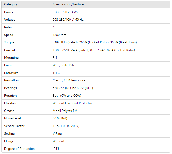Click the rated current specification cell
Screen dimensions: 172x154
tap(94, 50)
